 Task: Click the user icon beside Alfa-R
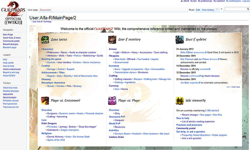[182, 1]
